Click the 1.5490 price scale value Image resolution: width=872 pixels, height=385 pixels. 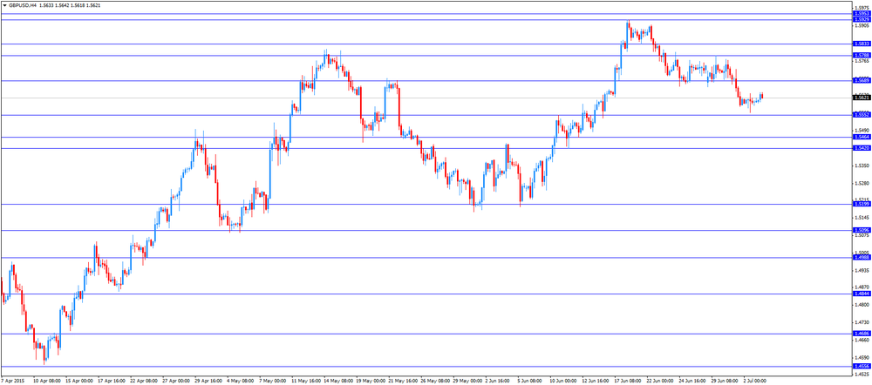[862, 131]
